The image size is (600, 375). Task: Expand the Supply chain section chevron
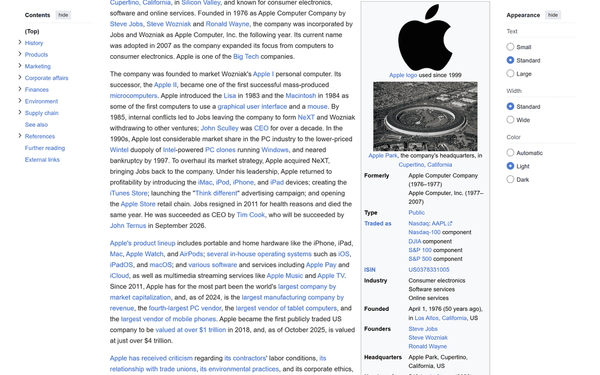coord(20,113)
